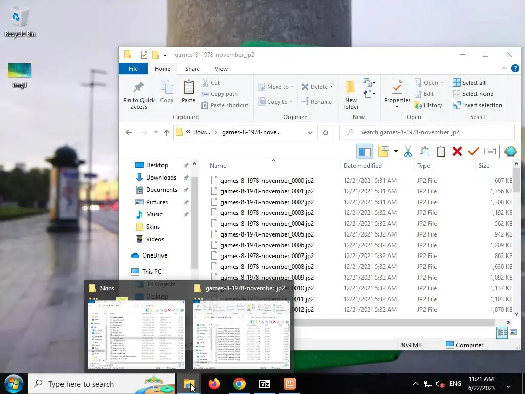Viewport: 525px width, 394px height.
Task: Select This PC in sidebar
Action: [x=146, y=272]
